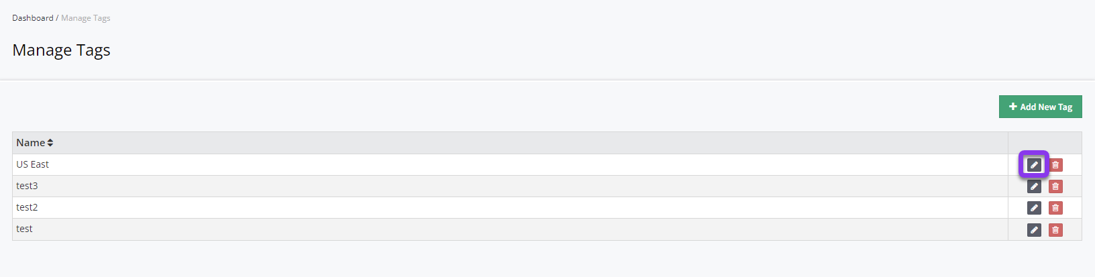
Task: Click the sort arrows beside Name
Action: click(x=50, y=143)
